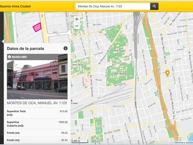The height and width of the screenshot is (145, 193).
Task: Click the BARRACAS neighborhood label
Action: pos(119,106)
